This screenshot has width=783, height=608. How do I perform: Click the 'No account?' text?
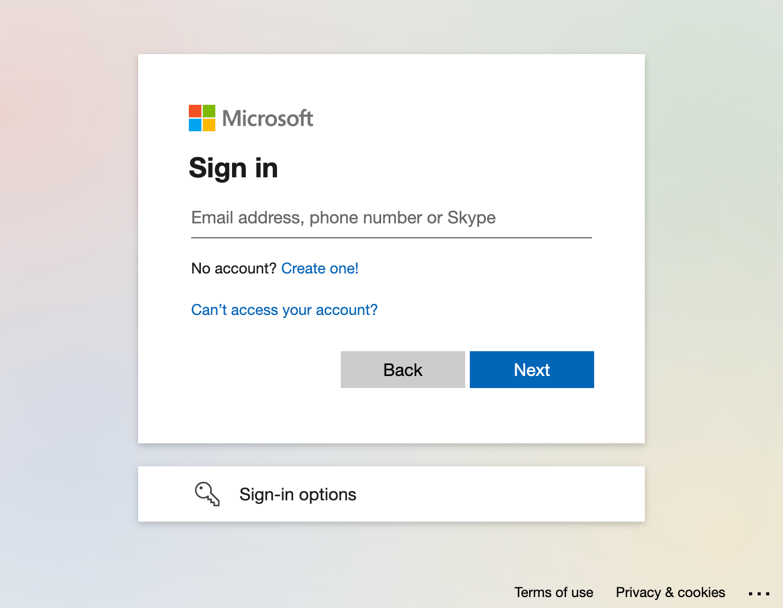(233, 268)
